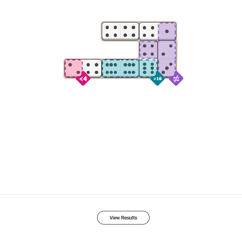Pick the bottom-left two-four domino

[x=83, y=68]
